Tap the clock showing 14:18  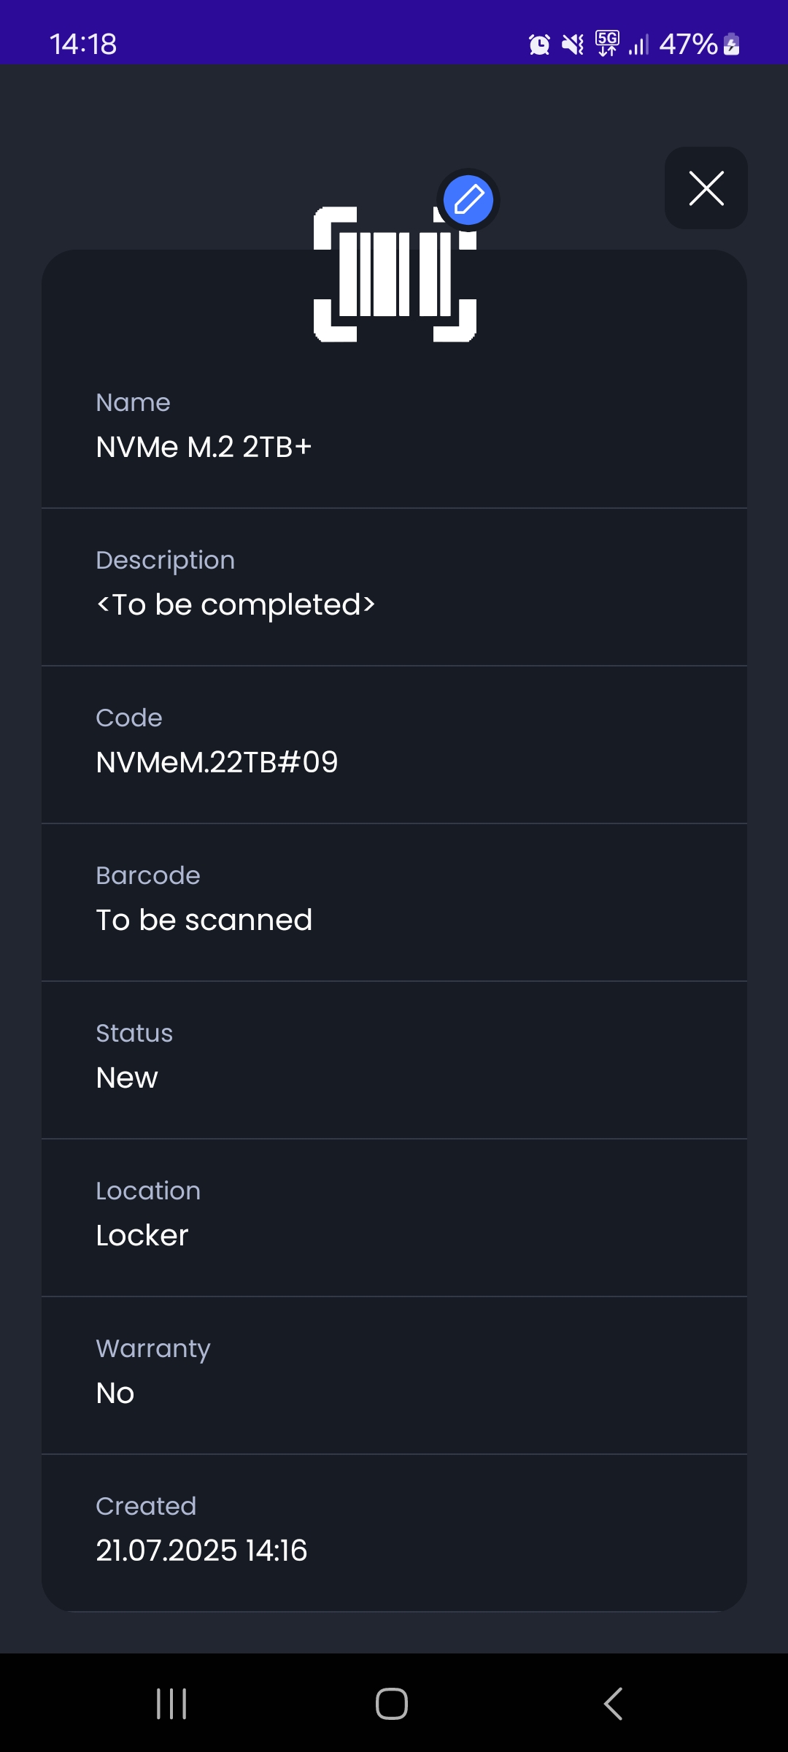pos(83,45)
